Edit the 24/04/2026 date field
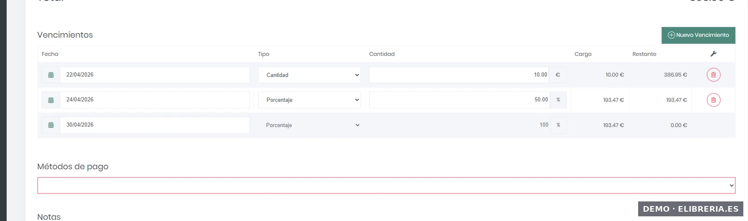Image resolution: width=748 pixels, height=221 pixels. (155, 100)
